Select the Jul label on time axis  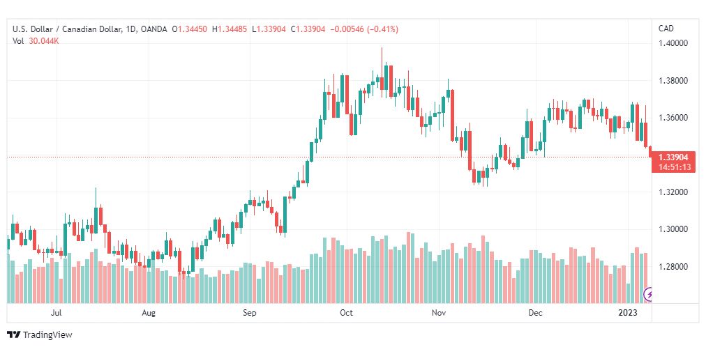[57, 313]
